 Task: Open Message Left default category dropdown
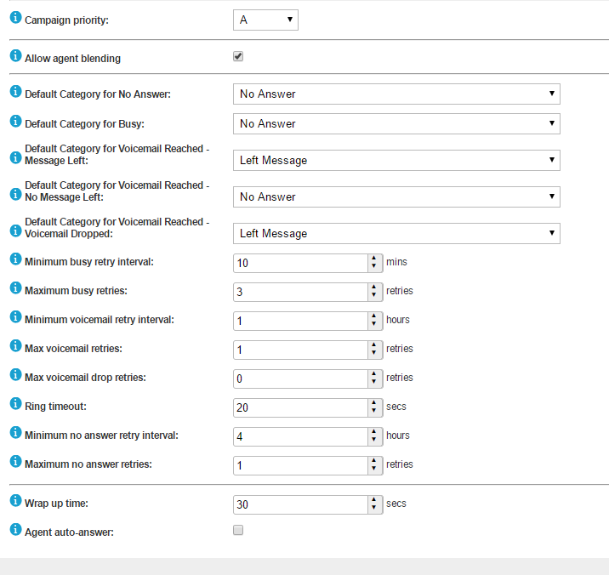(x=396, y=161)
